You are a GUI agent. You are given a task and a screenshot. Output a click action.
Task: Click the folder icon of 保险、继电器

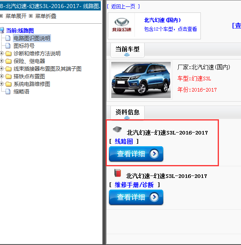(8, 61)
